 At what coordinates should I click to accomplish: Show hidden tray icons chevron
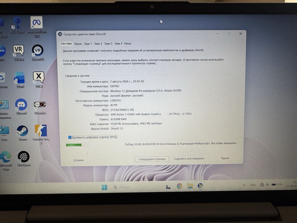pyautogui.click(x=244, y=185)
